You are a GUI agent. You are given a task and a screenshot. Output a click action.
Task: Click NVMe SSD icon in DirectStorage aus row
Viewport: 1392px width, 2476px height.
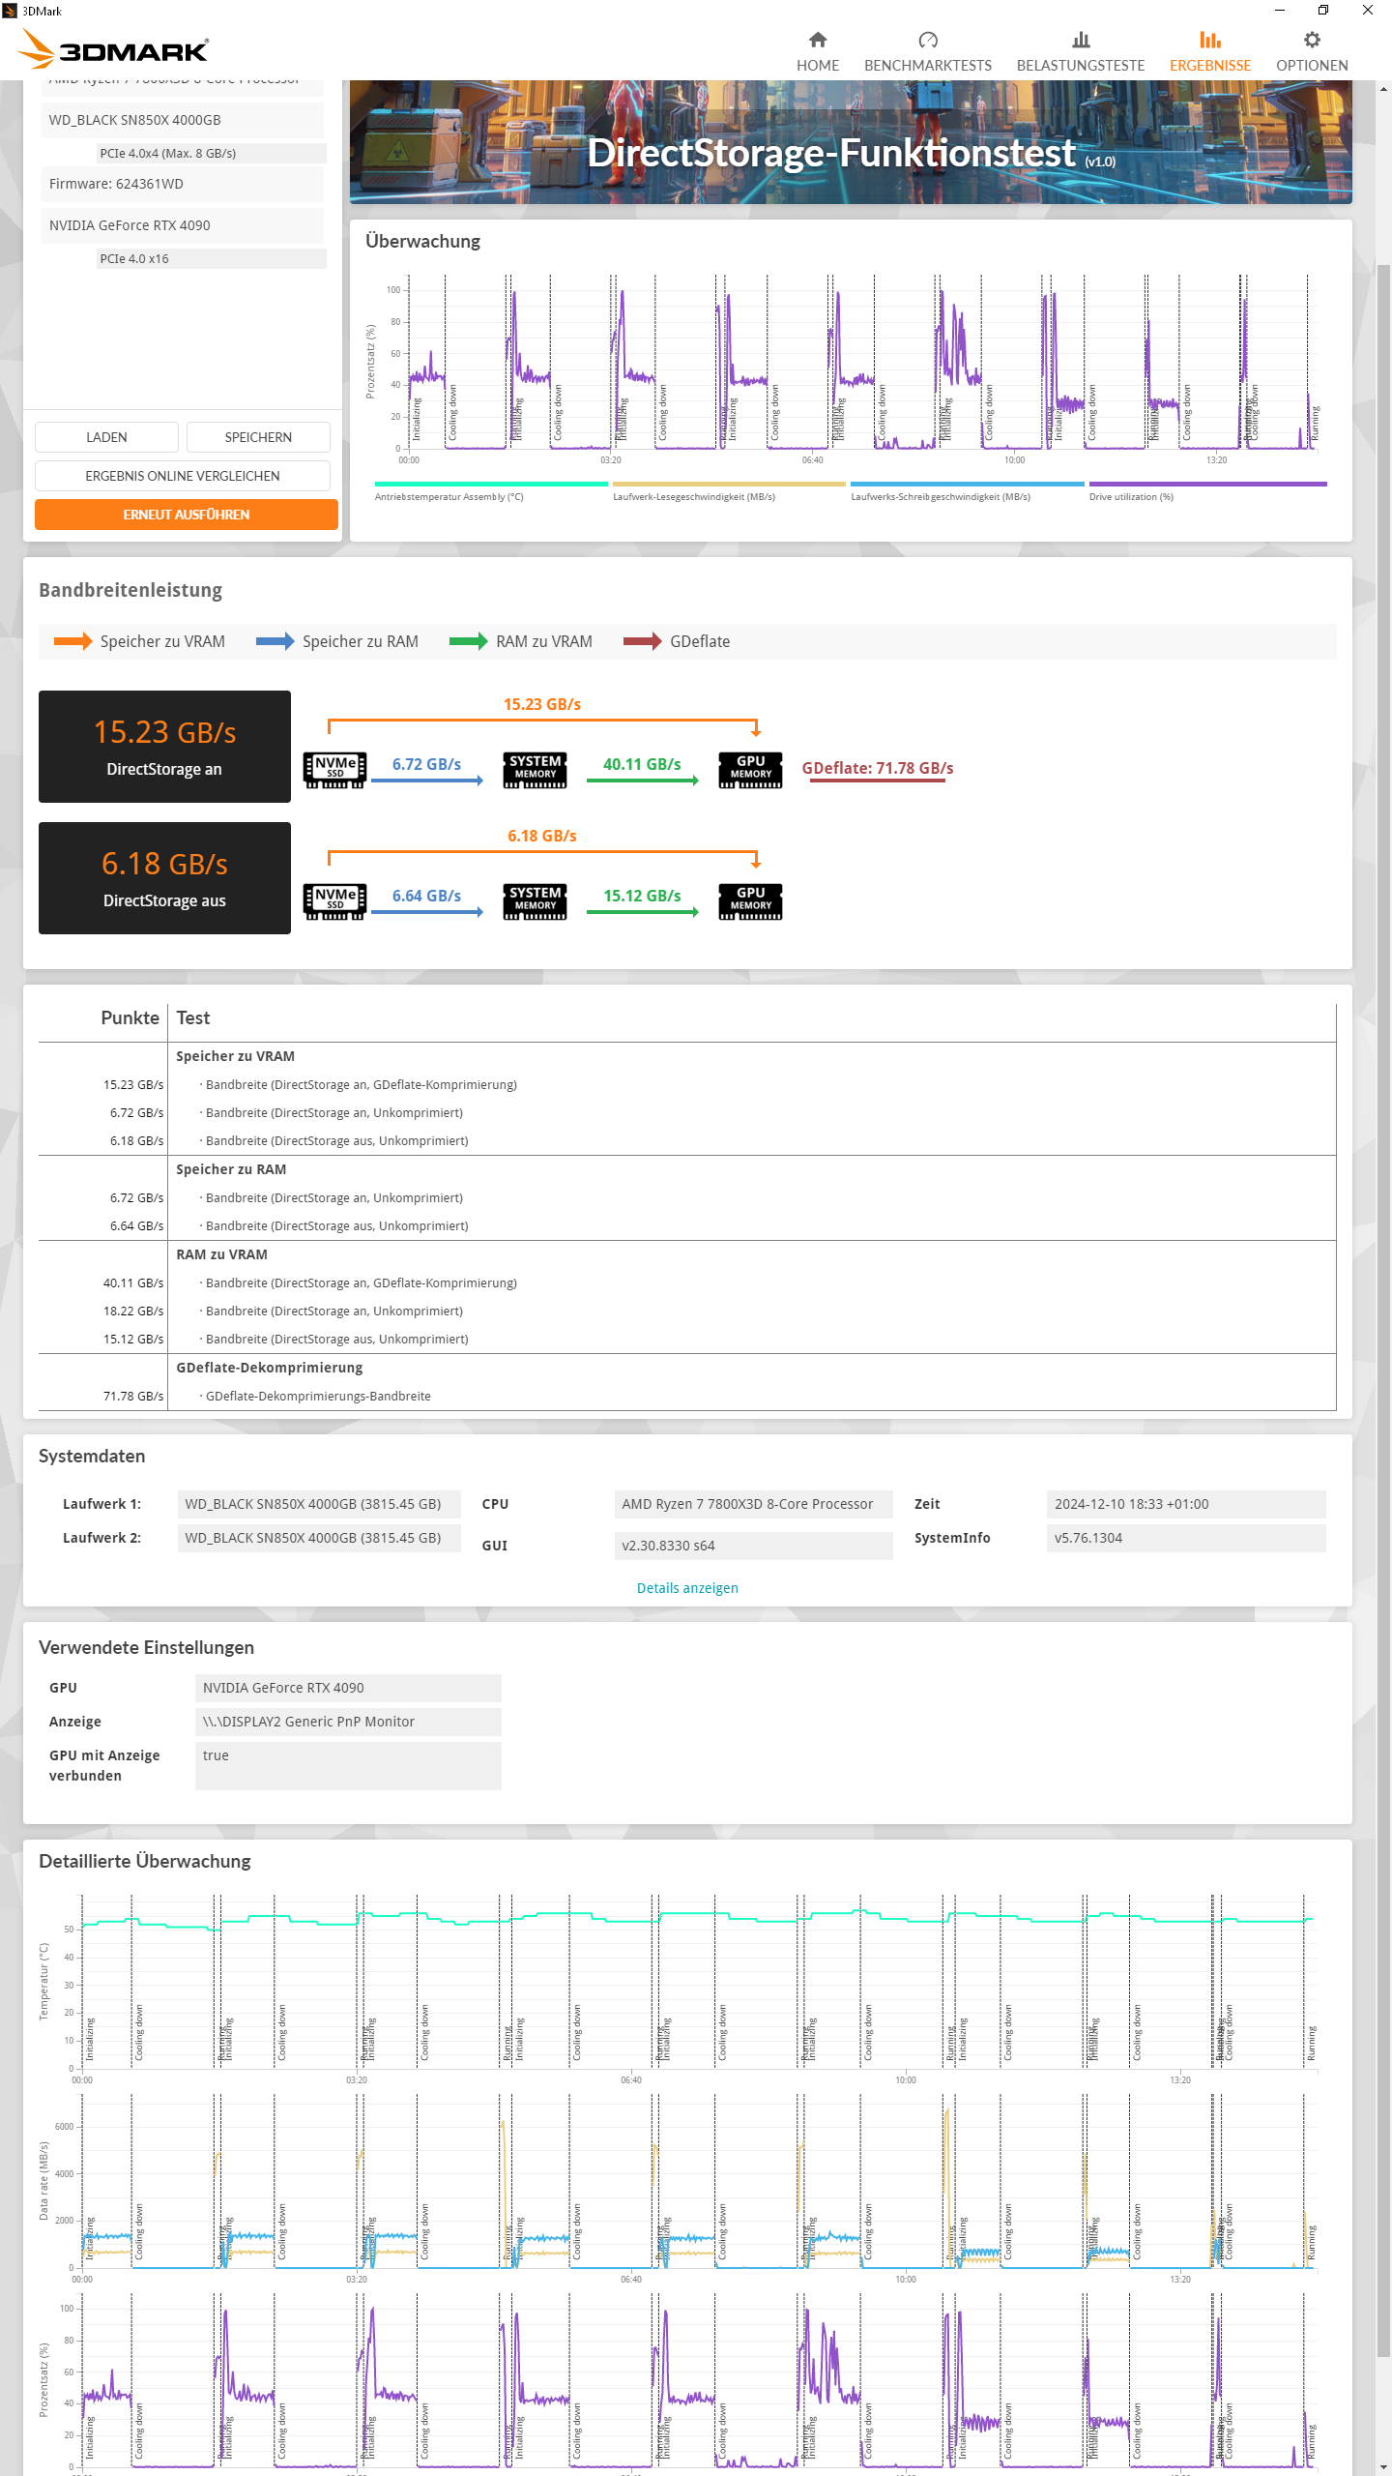pyautogui.click(x=335, y=901)
